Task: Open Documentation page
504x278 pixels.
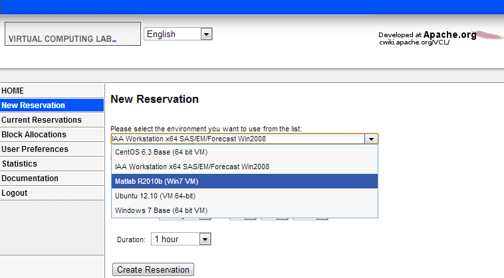Action: [x=52, y=178]
